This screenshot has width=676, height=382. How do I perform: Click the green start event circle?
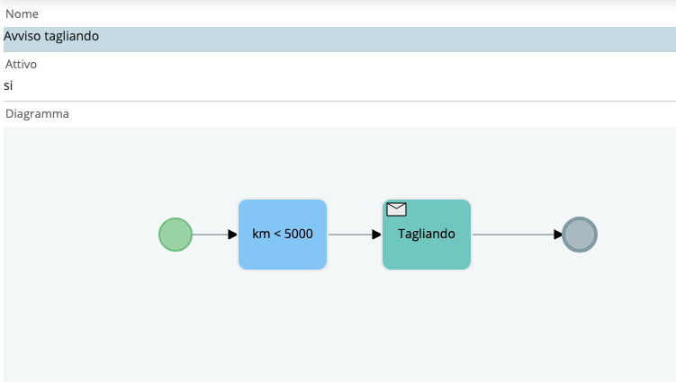point(176,235)
